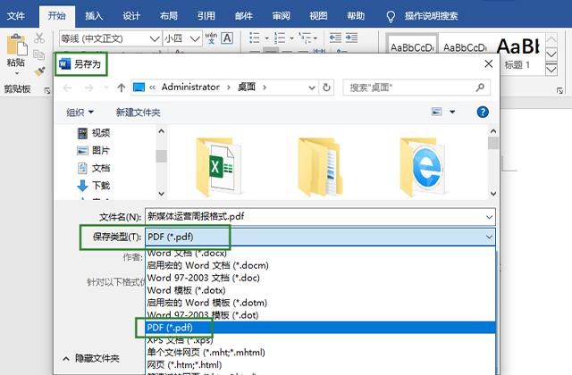Select Downloads (下载) in navigation pane
The image size is (572, 375).
[x=94, y=185]
